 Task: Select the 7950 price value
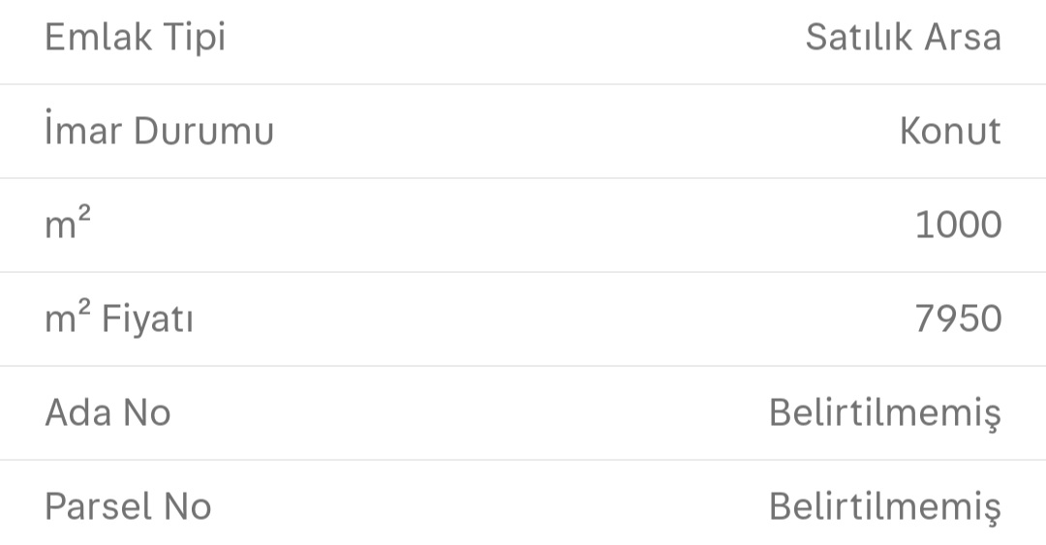(958, 318)
